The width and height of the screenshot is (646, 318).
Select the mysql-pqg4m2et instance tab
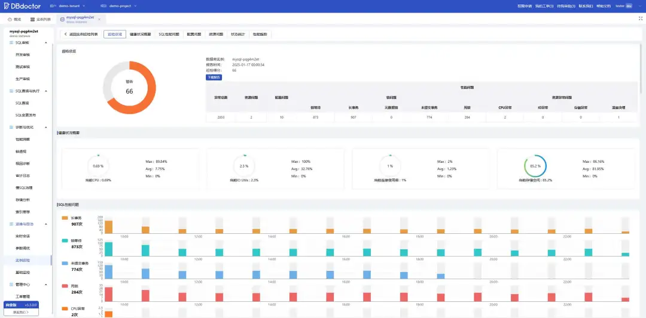tap(80, 19)
